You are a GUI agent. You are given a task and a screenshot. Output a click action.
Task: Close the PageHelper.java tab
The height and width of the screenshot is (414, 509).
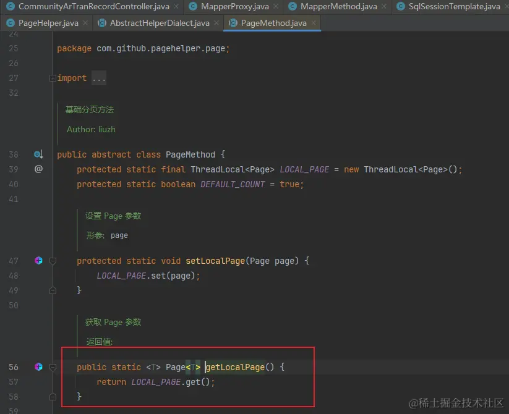(x=85, y=23)
